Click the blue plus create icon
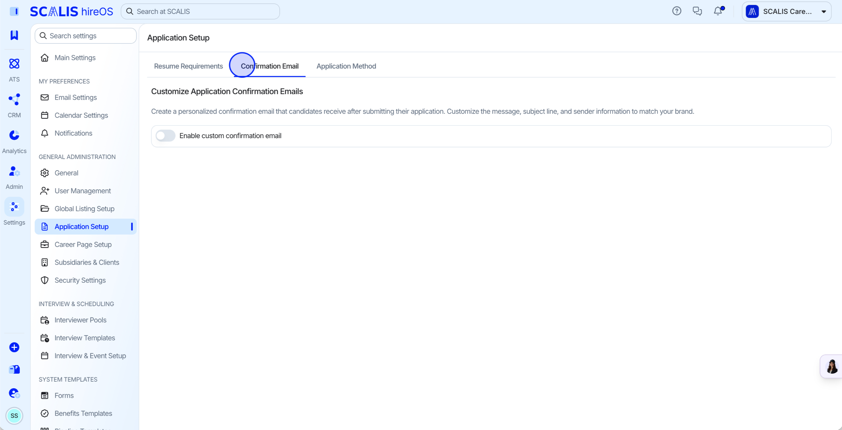842x430 pixels. (14, 347)
